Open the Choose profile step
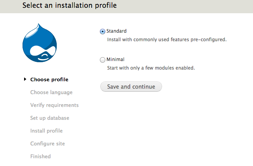 (x=49, y=80)
